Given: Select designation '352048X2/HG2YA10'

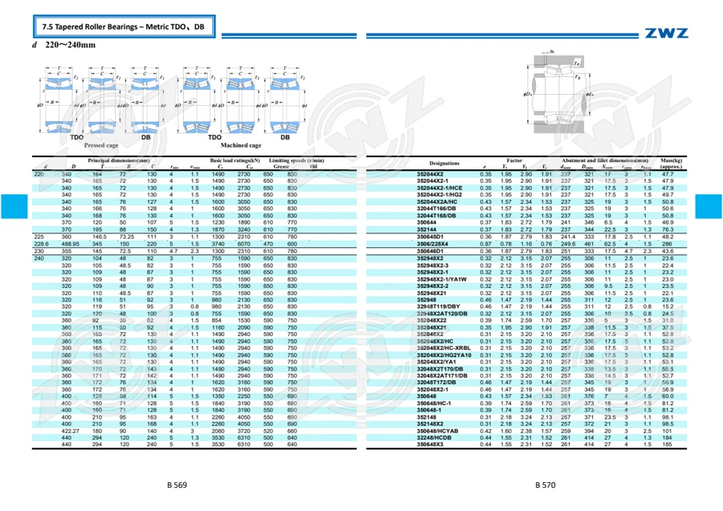Looking at the screenshot, I should pyautogui.click(x=443, y=355).
